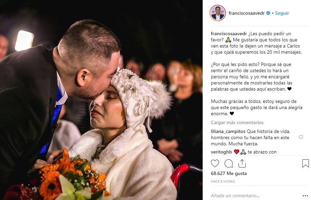Focus the Añade un comentario field
This screenshot has height=200, width=311.
tap(256, 196)
